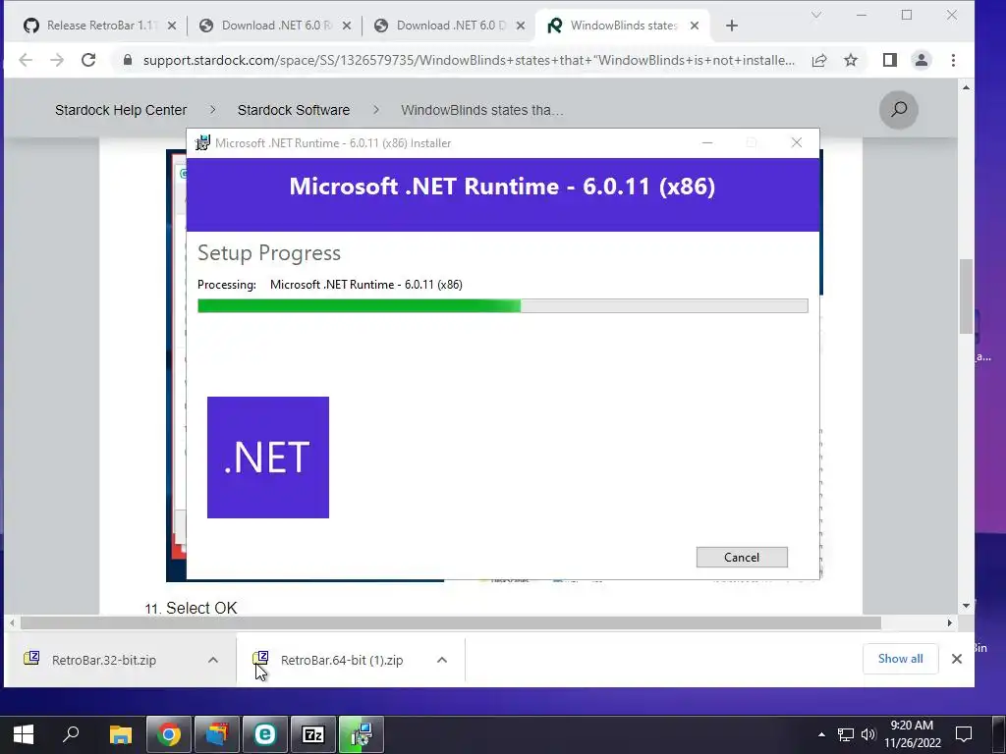Show all downloads
Viewport: 1006px width, 754px height.
(900, 659)
